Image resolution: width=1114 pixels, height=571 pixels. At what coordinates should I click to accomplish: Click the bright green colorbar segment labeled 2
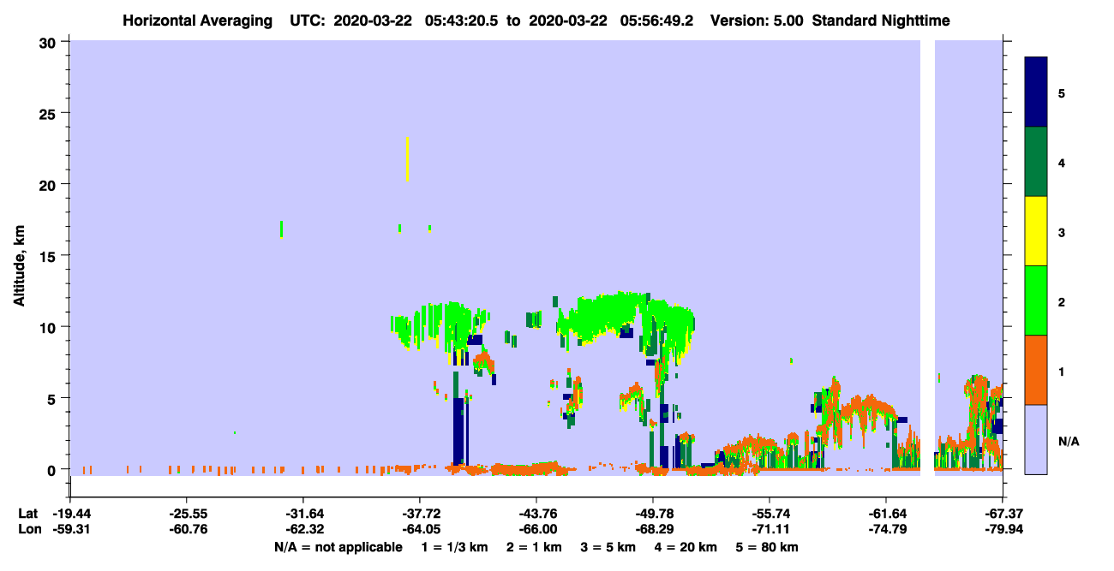click(1036, 300)
